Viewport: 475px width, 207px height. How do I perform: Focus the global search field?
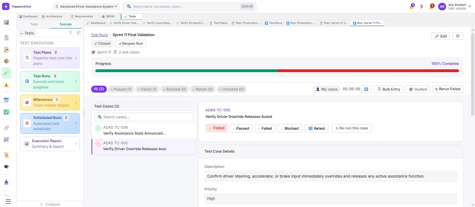tap(190, 7)
